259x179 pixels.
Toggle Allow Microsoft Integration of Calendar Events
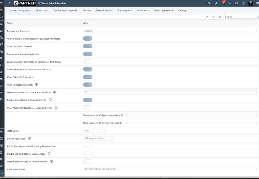[88, 108]
